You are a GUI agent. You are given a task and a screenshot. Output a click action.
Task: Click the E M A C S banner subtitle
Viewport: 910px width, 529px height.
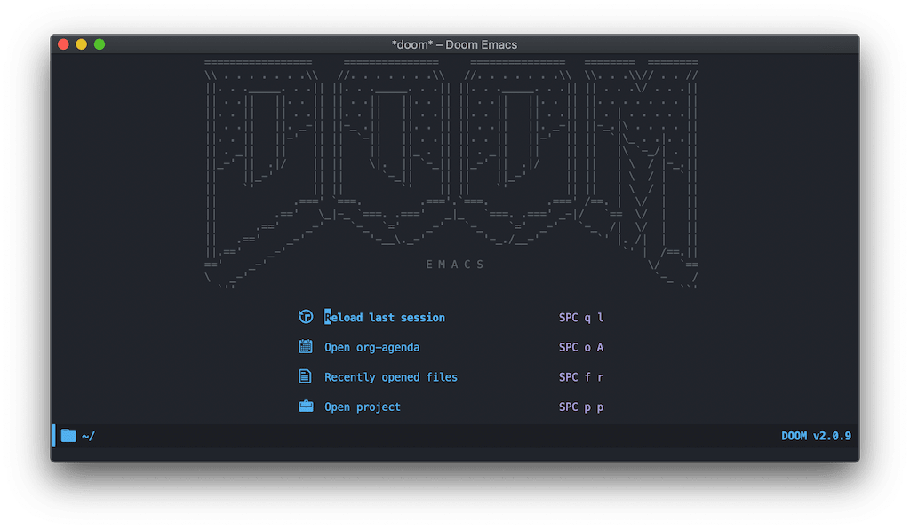[x=455, y=264]
